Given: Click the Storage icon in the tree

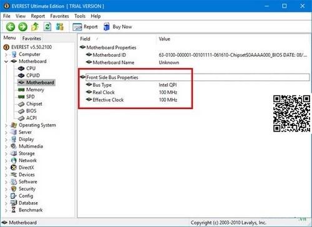Looking at the screenshot, I should coord(14,153).
